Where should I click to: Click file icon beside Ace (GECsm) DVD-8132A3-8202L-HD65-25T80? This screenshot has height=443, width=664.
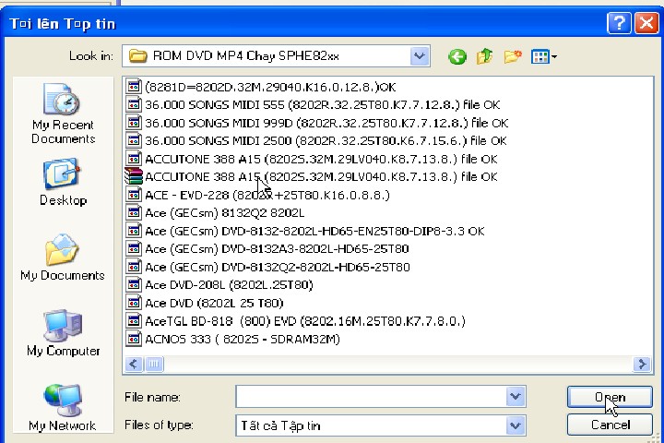pos(134,248)
